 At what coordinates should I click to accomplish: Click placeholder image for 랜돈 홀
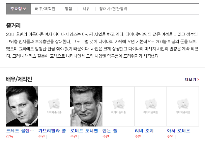click(x=118, y=106)
